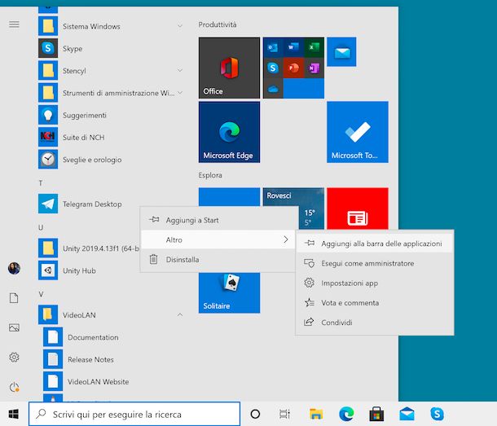Choose Esegui come amministratore
Screen dimensions: 497x426
[375, 263]
